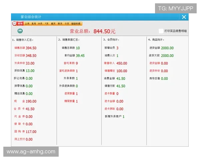Click the 销售总额 394.50 value
The height and width of the screenshot is (160, 200).
coord(31,48)
